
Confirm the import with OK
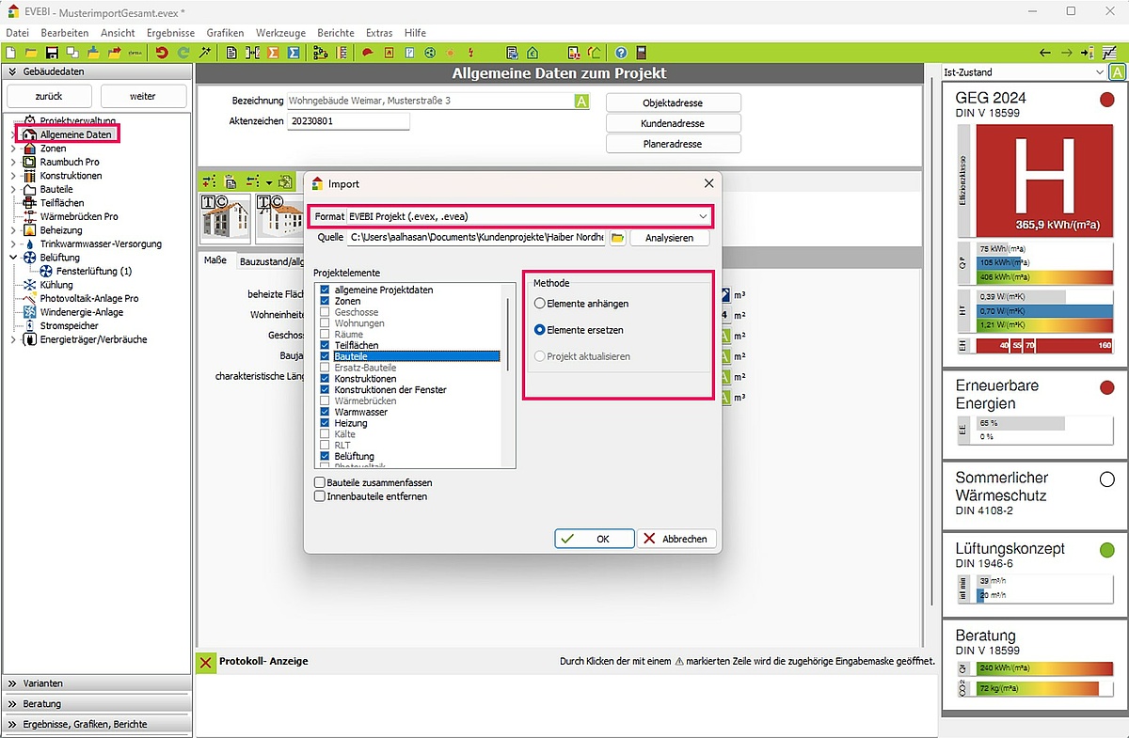coord(593,539)
